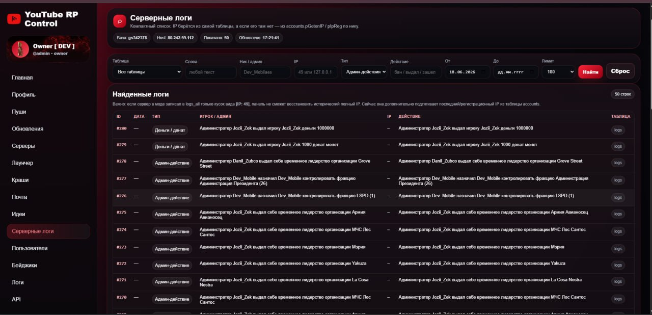Click the IP filter input field
The width and height of the screenshot is (652, 315).
click(x=316, y=72)
